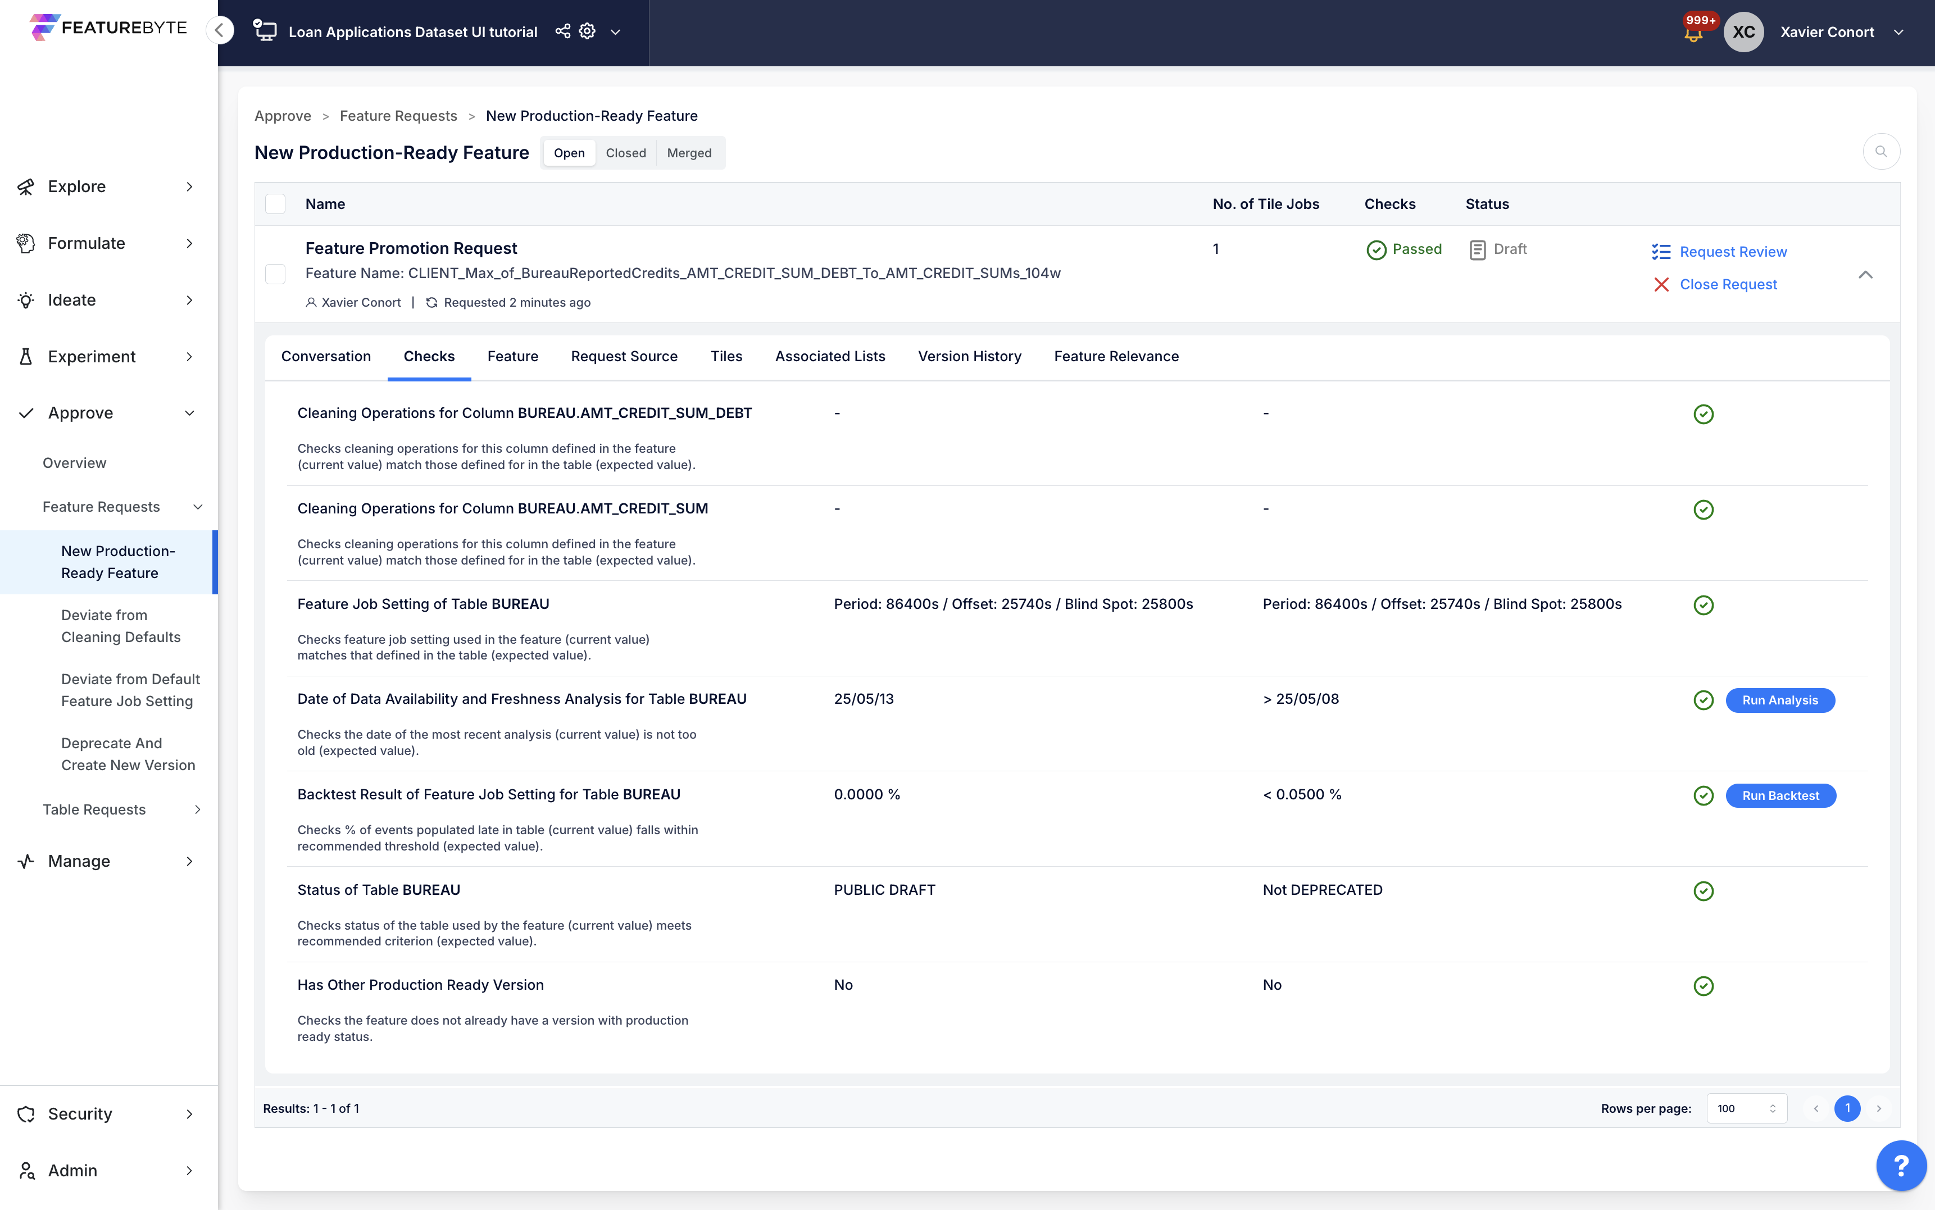Click the Feature Requests breadcrumb link
Screen dimensions: 1935x1210
(x=398, y=116)
